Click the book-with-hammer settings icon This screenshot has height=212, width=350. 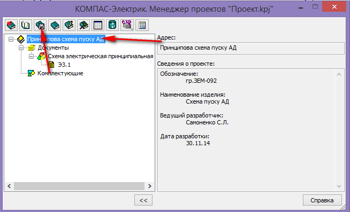[x=83, y=25]
